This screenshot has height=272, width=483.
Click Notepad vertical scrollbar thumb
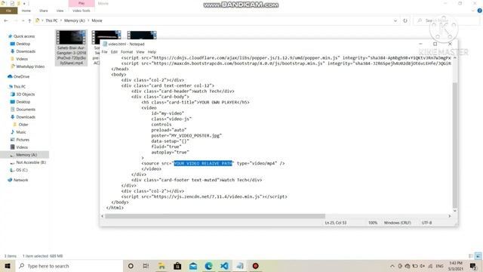455,145
